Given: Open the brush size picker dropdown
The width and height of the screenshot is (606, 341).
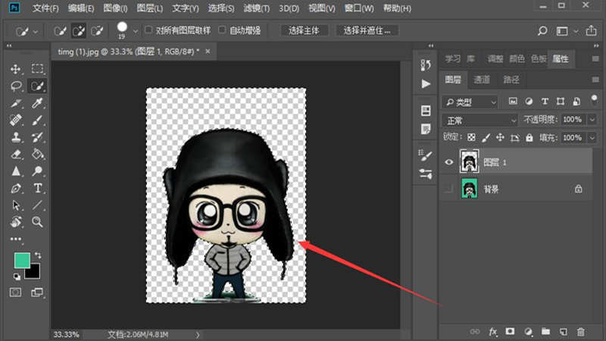Looking at the screenshot, I should coord(136,31).
